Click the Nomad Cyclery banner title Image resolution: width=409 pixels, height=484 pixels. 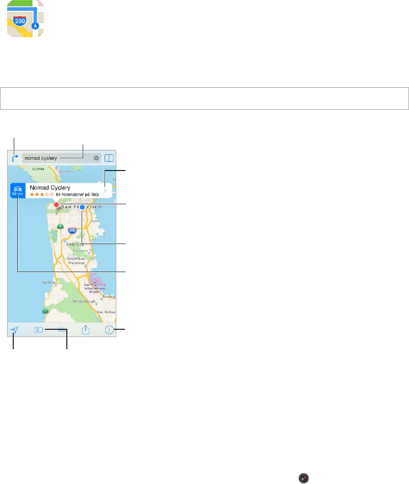pos(50,187)
